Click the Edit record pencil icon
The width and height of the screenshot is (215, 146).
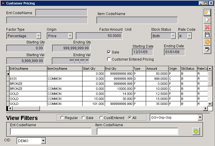[x=207, y=20]
